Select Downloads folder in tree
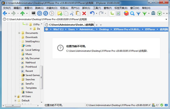The height and width of the screenshot is (109, 170). click(31, 37)
